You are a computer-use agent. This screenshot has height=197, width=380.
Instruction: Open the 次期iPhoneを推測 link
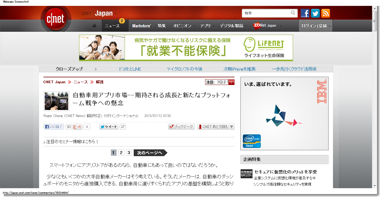coord(239,69)
